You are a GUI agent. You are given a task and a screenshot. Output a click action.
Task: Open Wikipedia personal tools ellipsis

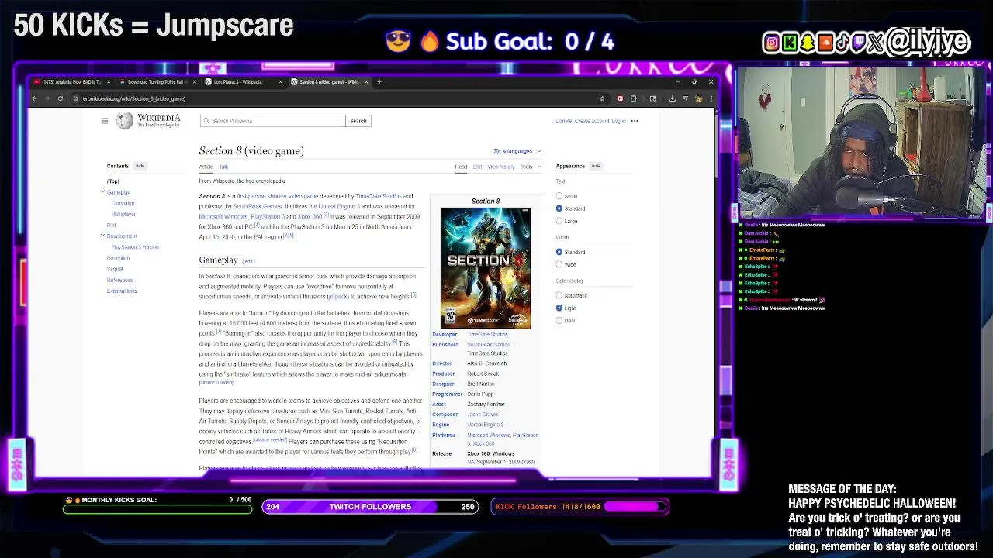[x=635, y=121]
